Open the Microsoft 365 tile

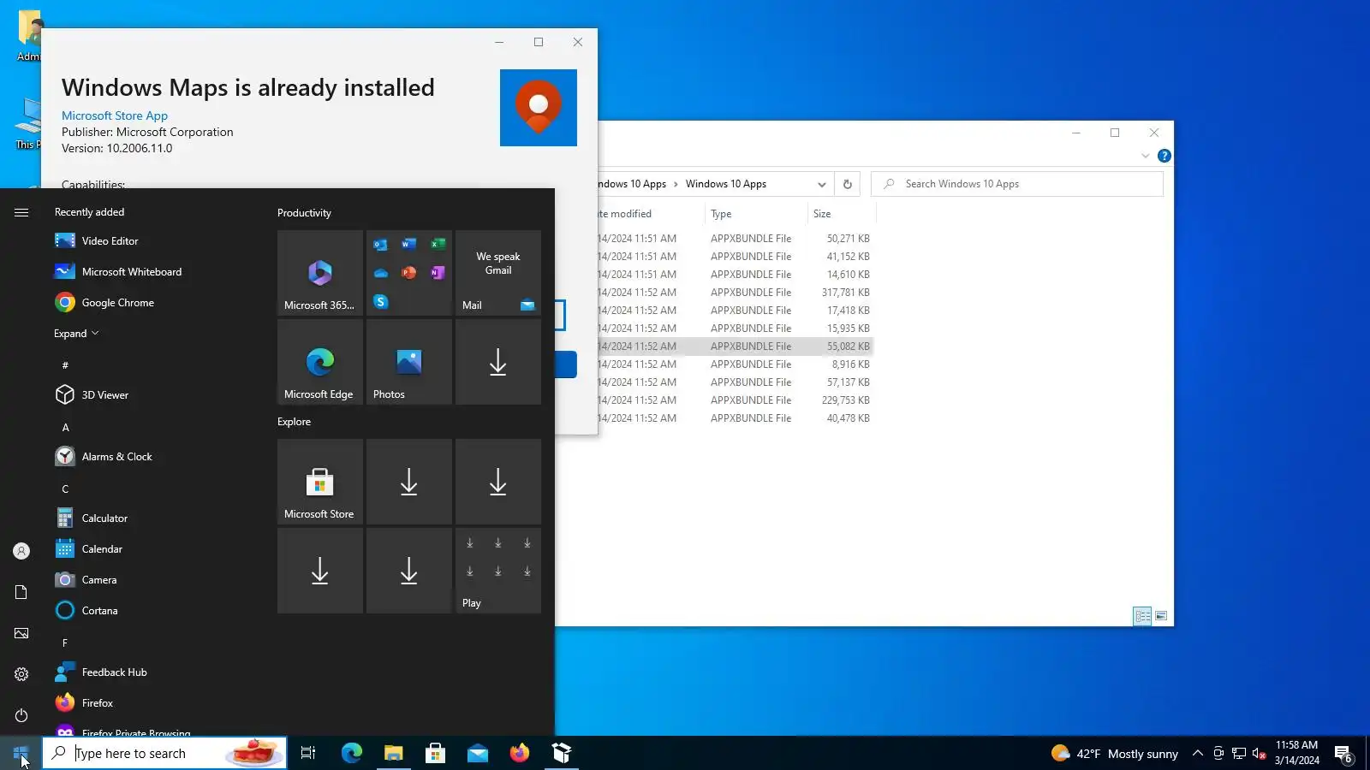click(x=320, y=273)
